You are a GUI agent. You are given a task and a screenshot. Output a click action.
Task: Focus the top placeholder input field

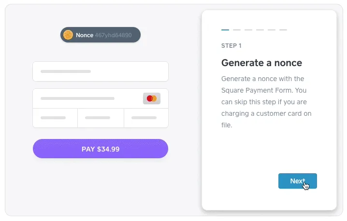(x=101, y=71)
